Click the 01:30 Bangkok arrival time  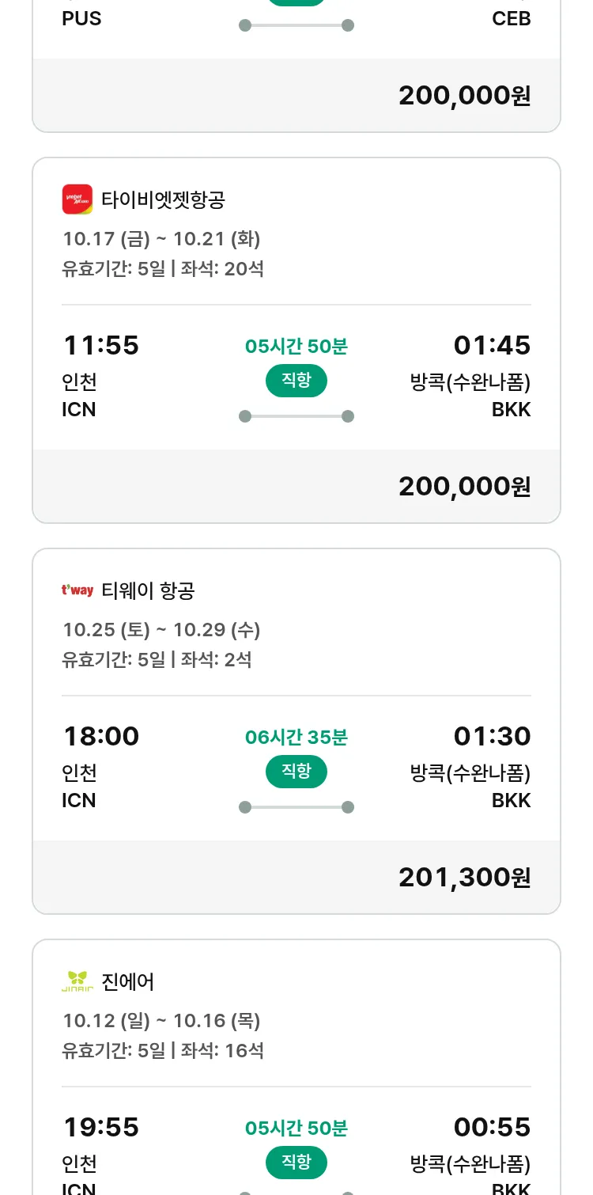click(x=492, y=736)
